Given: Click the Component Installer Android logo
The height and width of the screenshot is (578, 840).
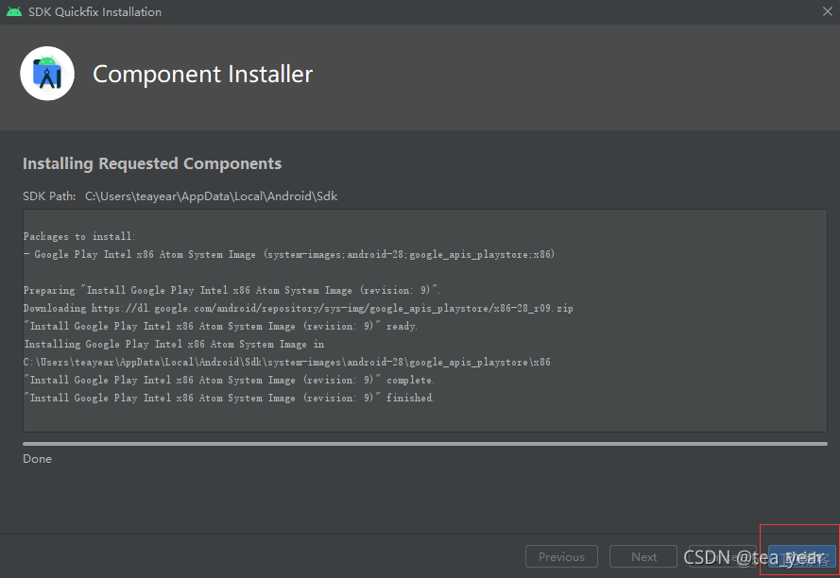Looking at the screenshot, I should coord(47,73).
